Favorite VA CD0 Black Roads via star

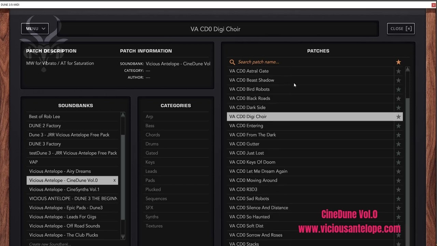(x=398, y=98)
